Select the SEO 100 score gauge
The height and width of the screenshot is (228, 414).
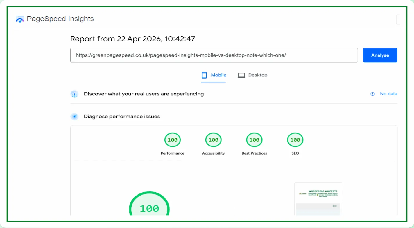(295, 140)
